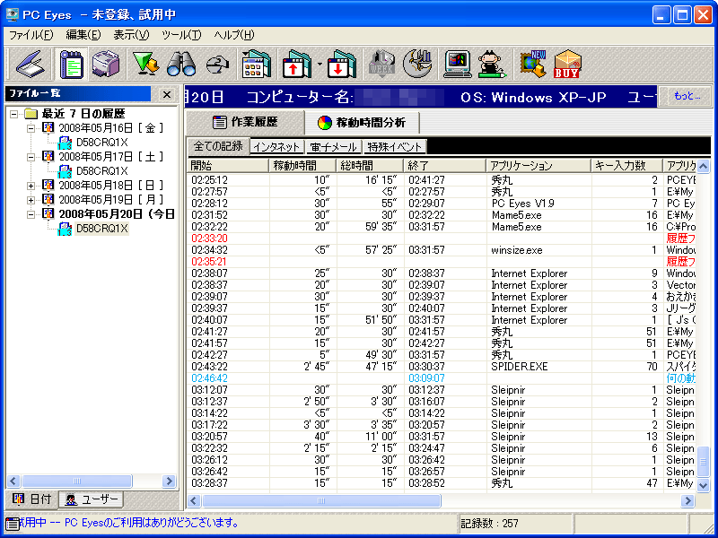Screen dimensions: 718x538
Task: Open the 編集(E) menu
Action: coord(83,35)
